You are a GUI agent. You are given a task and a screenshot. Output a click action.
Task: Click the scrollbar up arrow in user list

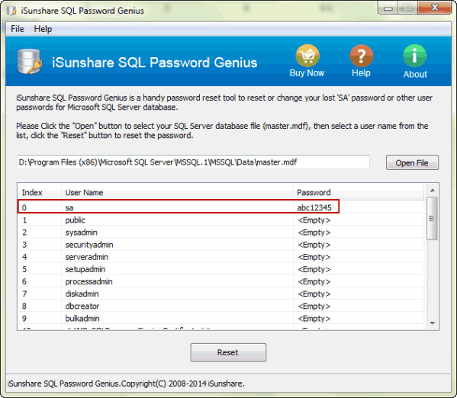pos(433,191)
